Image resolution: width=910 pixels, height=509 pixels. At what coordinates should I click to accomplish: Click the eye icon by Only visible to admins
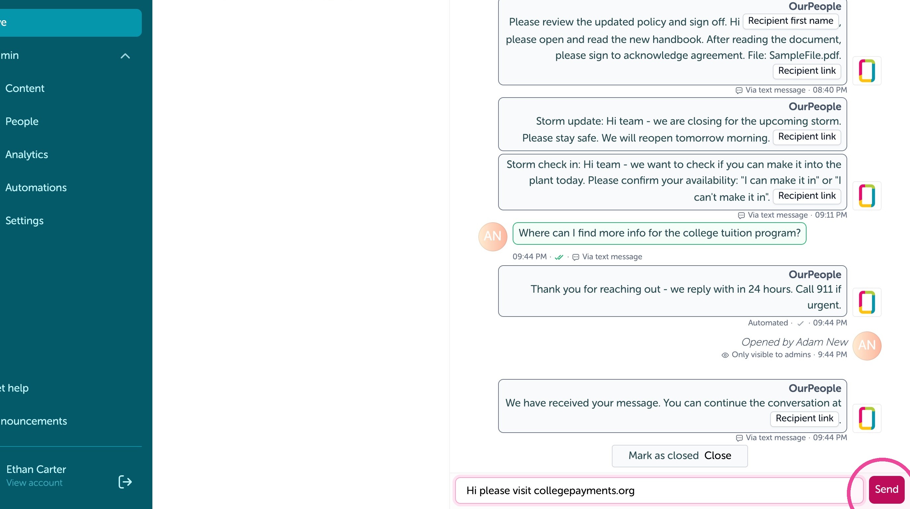(x=725, y=355)
